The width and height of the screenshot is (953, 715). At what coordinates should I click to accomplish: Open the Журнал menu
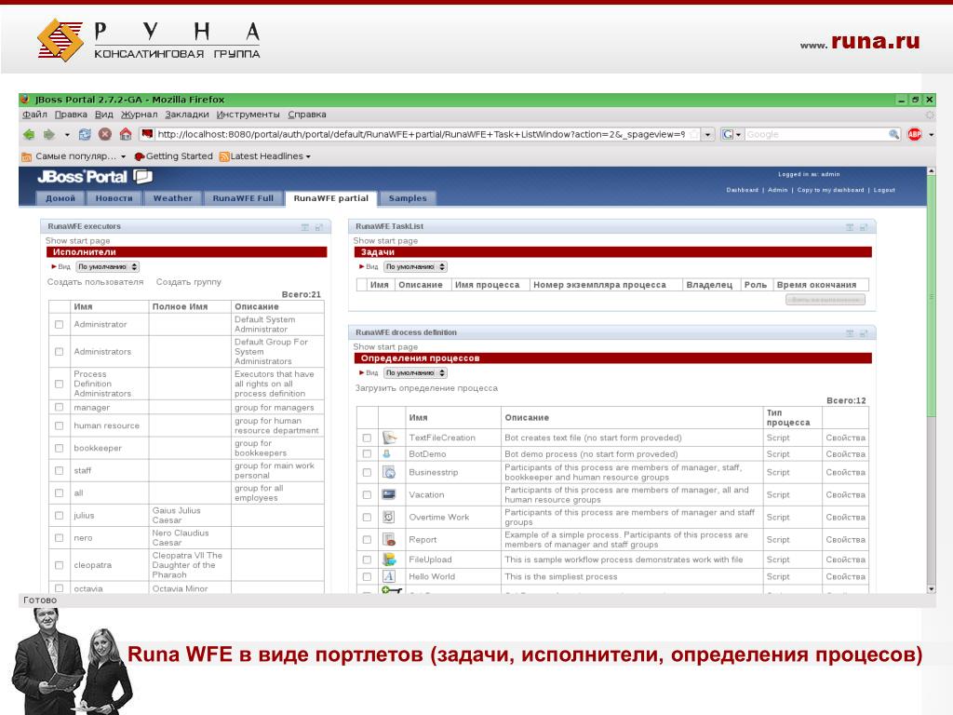(140, 115)
